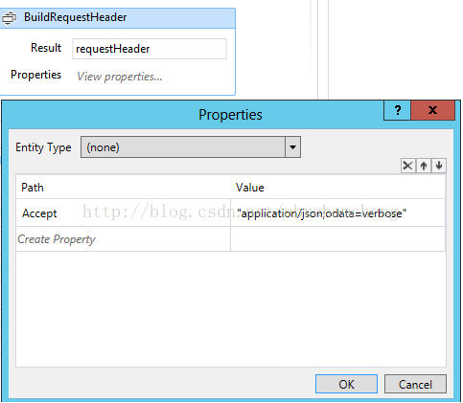Click the Result label in activity
Image resolution: width=463 pixels, height=403 pixels.
[46, 48]
